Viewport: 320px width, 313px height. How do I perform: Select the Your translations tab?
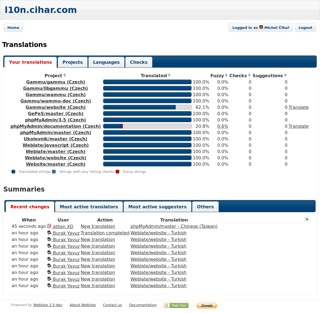click(x=30, y=62)
